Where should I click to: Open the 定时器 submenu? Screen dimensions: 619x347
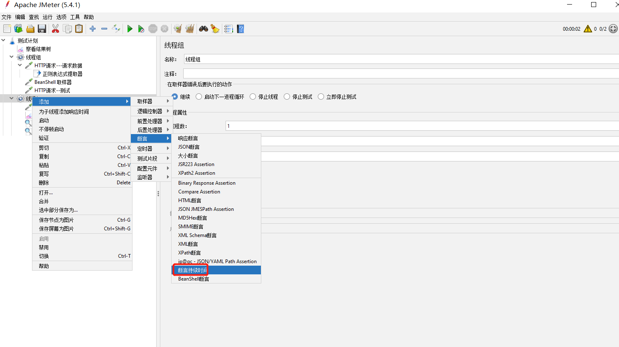point(151,149)
